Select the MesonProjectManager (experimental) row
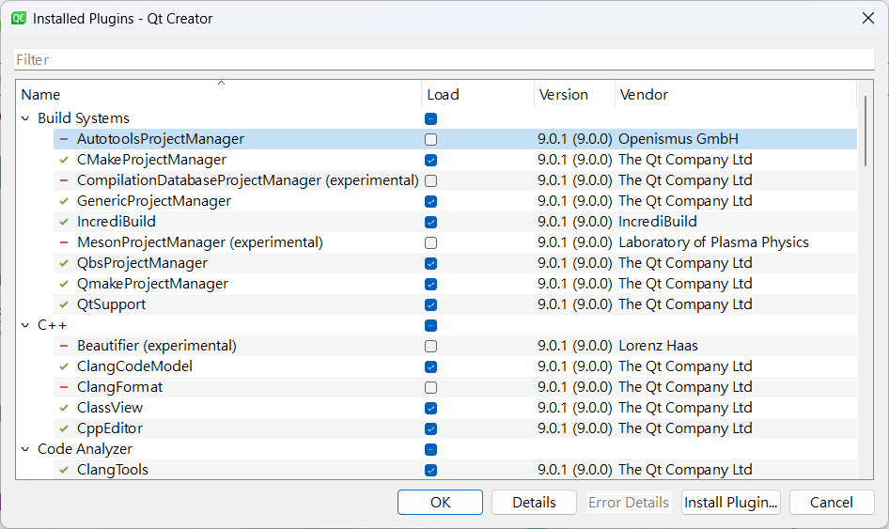Image resolution: width=889 pixels, height=529 pixels. pyautogui.click(x=455, y=242)
